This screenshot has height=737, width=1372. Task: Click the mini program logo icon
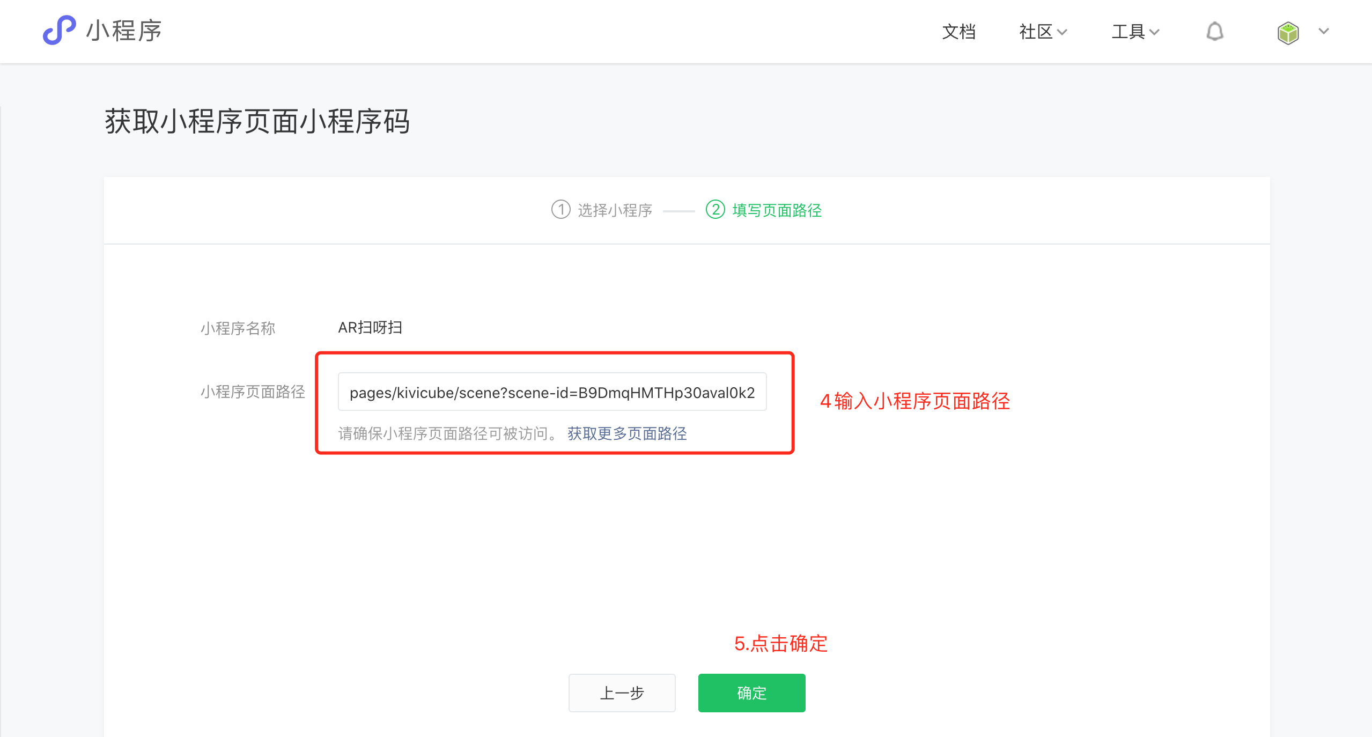pyautogui.click(x=59, y=30)
